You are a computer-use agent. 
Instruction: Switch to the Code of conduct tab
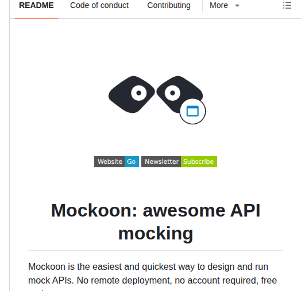pos(99,6)
